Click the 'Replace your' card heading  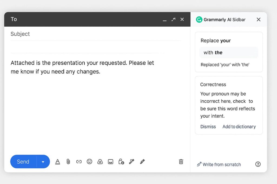pos(216,41)
